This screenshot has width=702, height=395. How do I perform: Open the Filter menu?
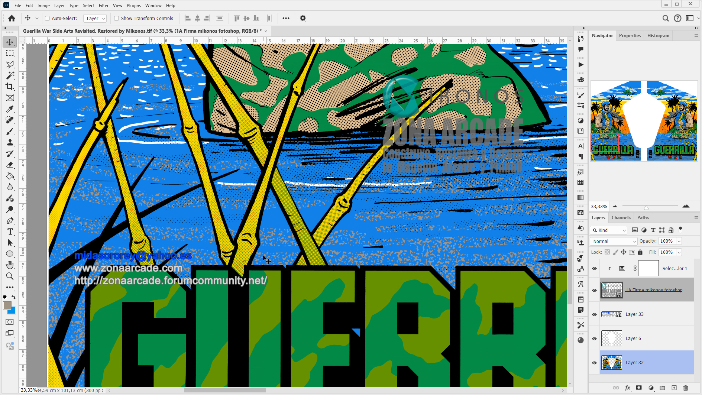point(104,6)
